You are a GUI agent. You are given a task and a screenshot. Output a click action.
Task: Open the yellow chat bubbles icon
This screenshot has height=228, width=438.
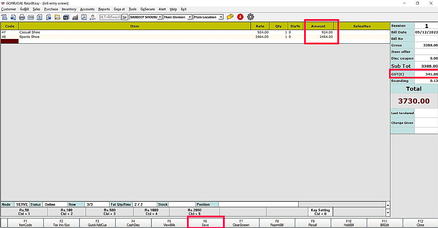pos(230,17)
